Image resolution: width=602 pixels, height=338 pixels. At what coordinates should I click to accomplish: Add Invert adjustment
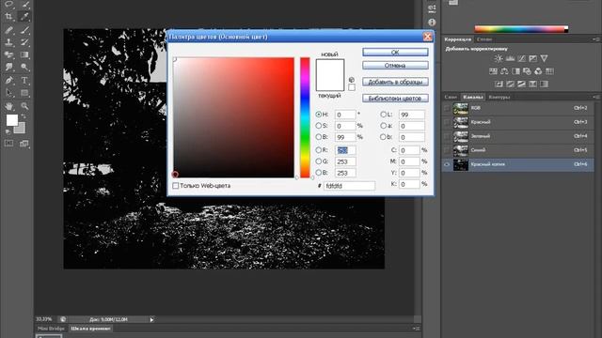click(499, 84)
